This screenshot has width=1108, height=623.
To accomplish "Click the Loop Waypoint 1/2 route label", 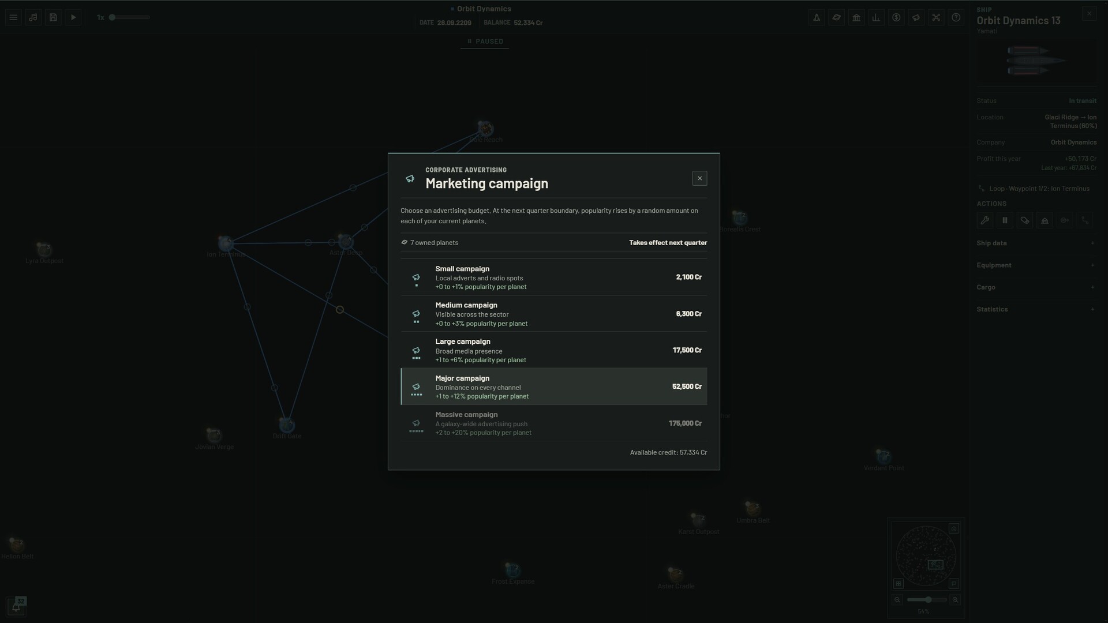I will tap(1039, 189).
